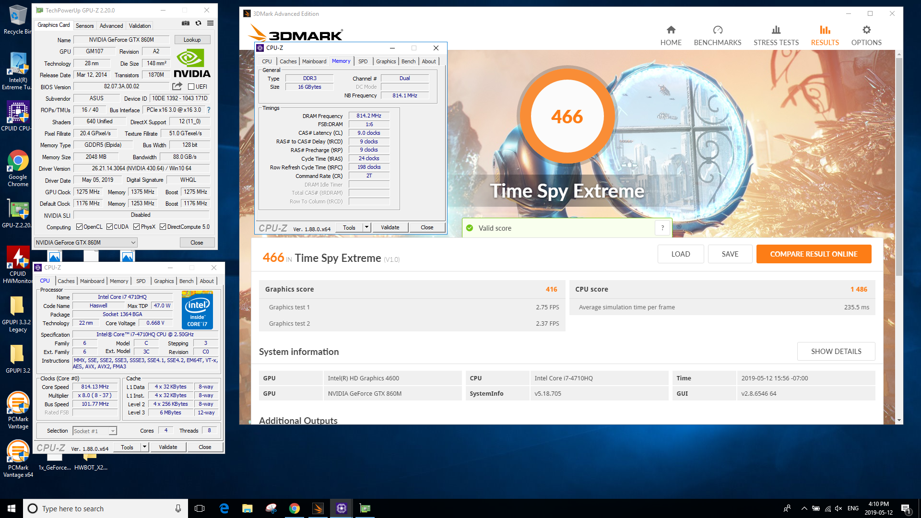Image resolution: width=921 pixels, height=518 pixels.
Task: Open GPU-Z.2.20 desktop icon
Action: click(x=18, y=213)
